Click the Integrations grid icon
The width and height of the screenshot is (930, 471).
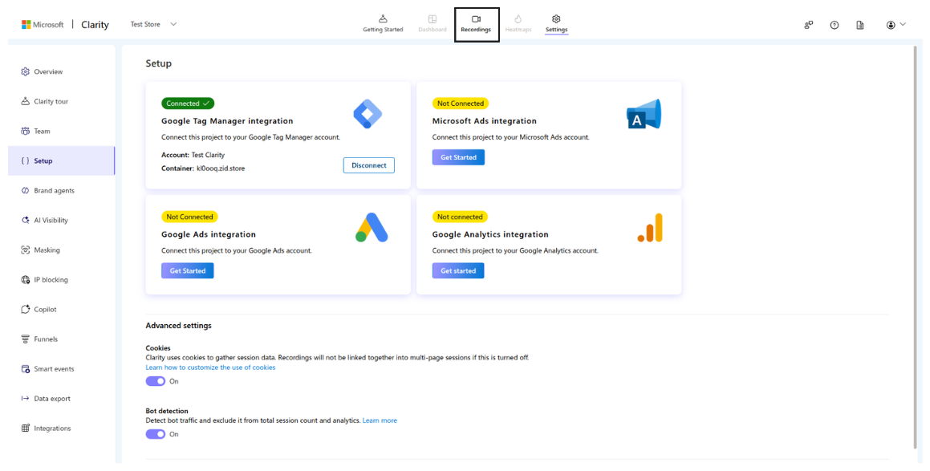[25, 428]
